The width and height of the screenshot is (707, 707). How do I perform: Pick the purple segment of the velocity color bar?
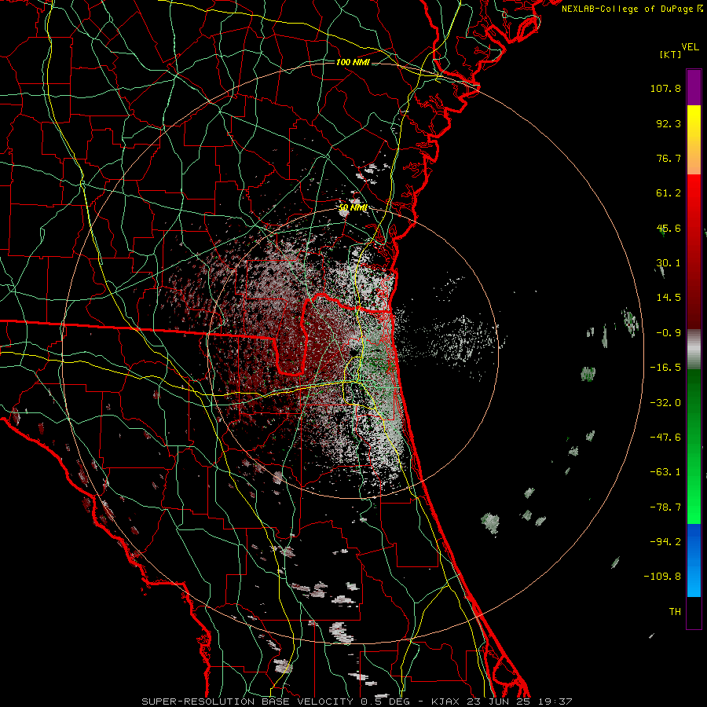point(694,87)
